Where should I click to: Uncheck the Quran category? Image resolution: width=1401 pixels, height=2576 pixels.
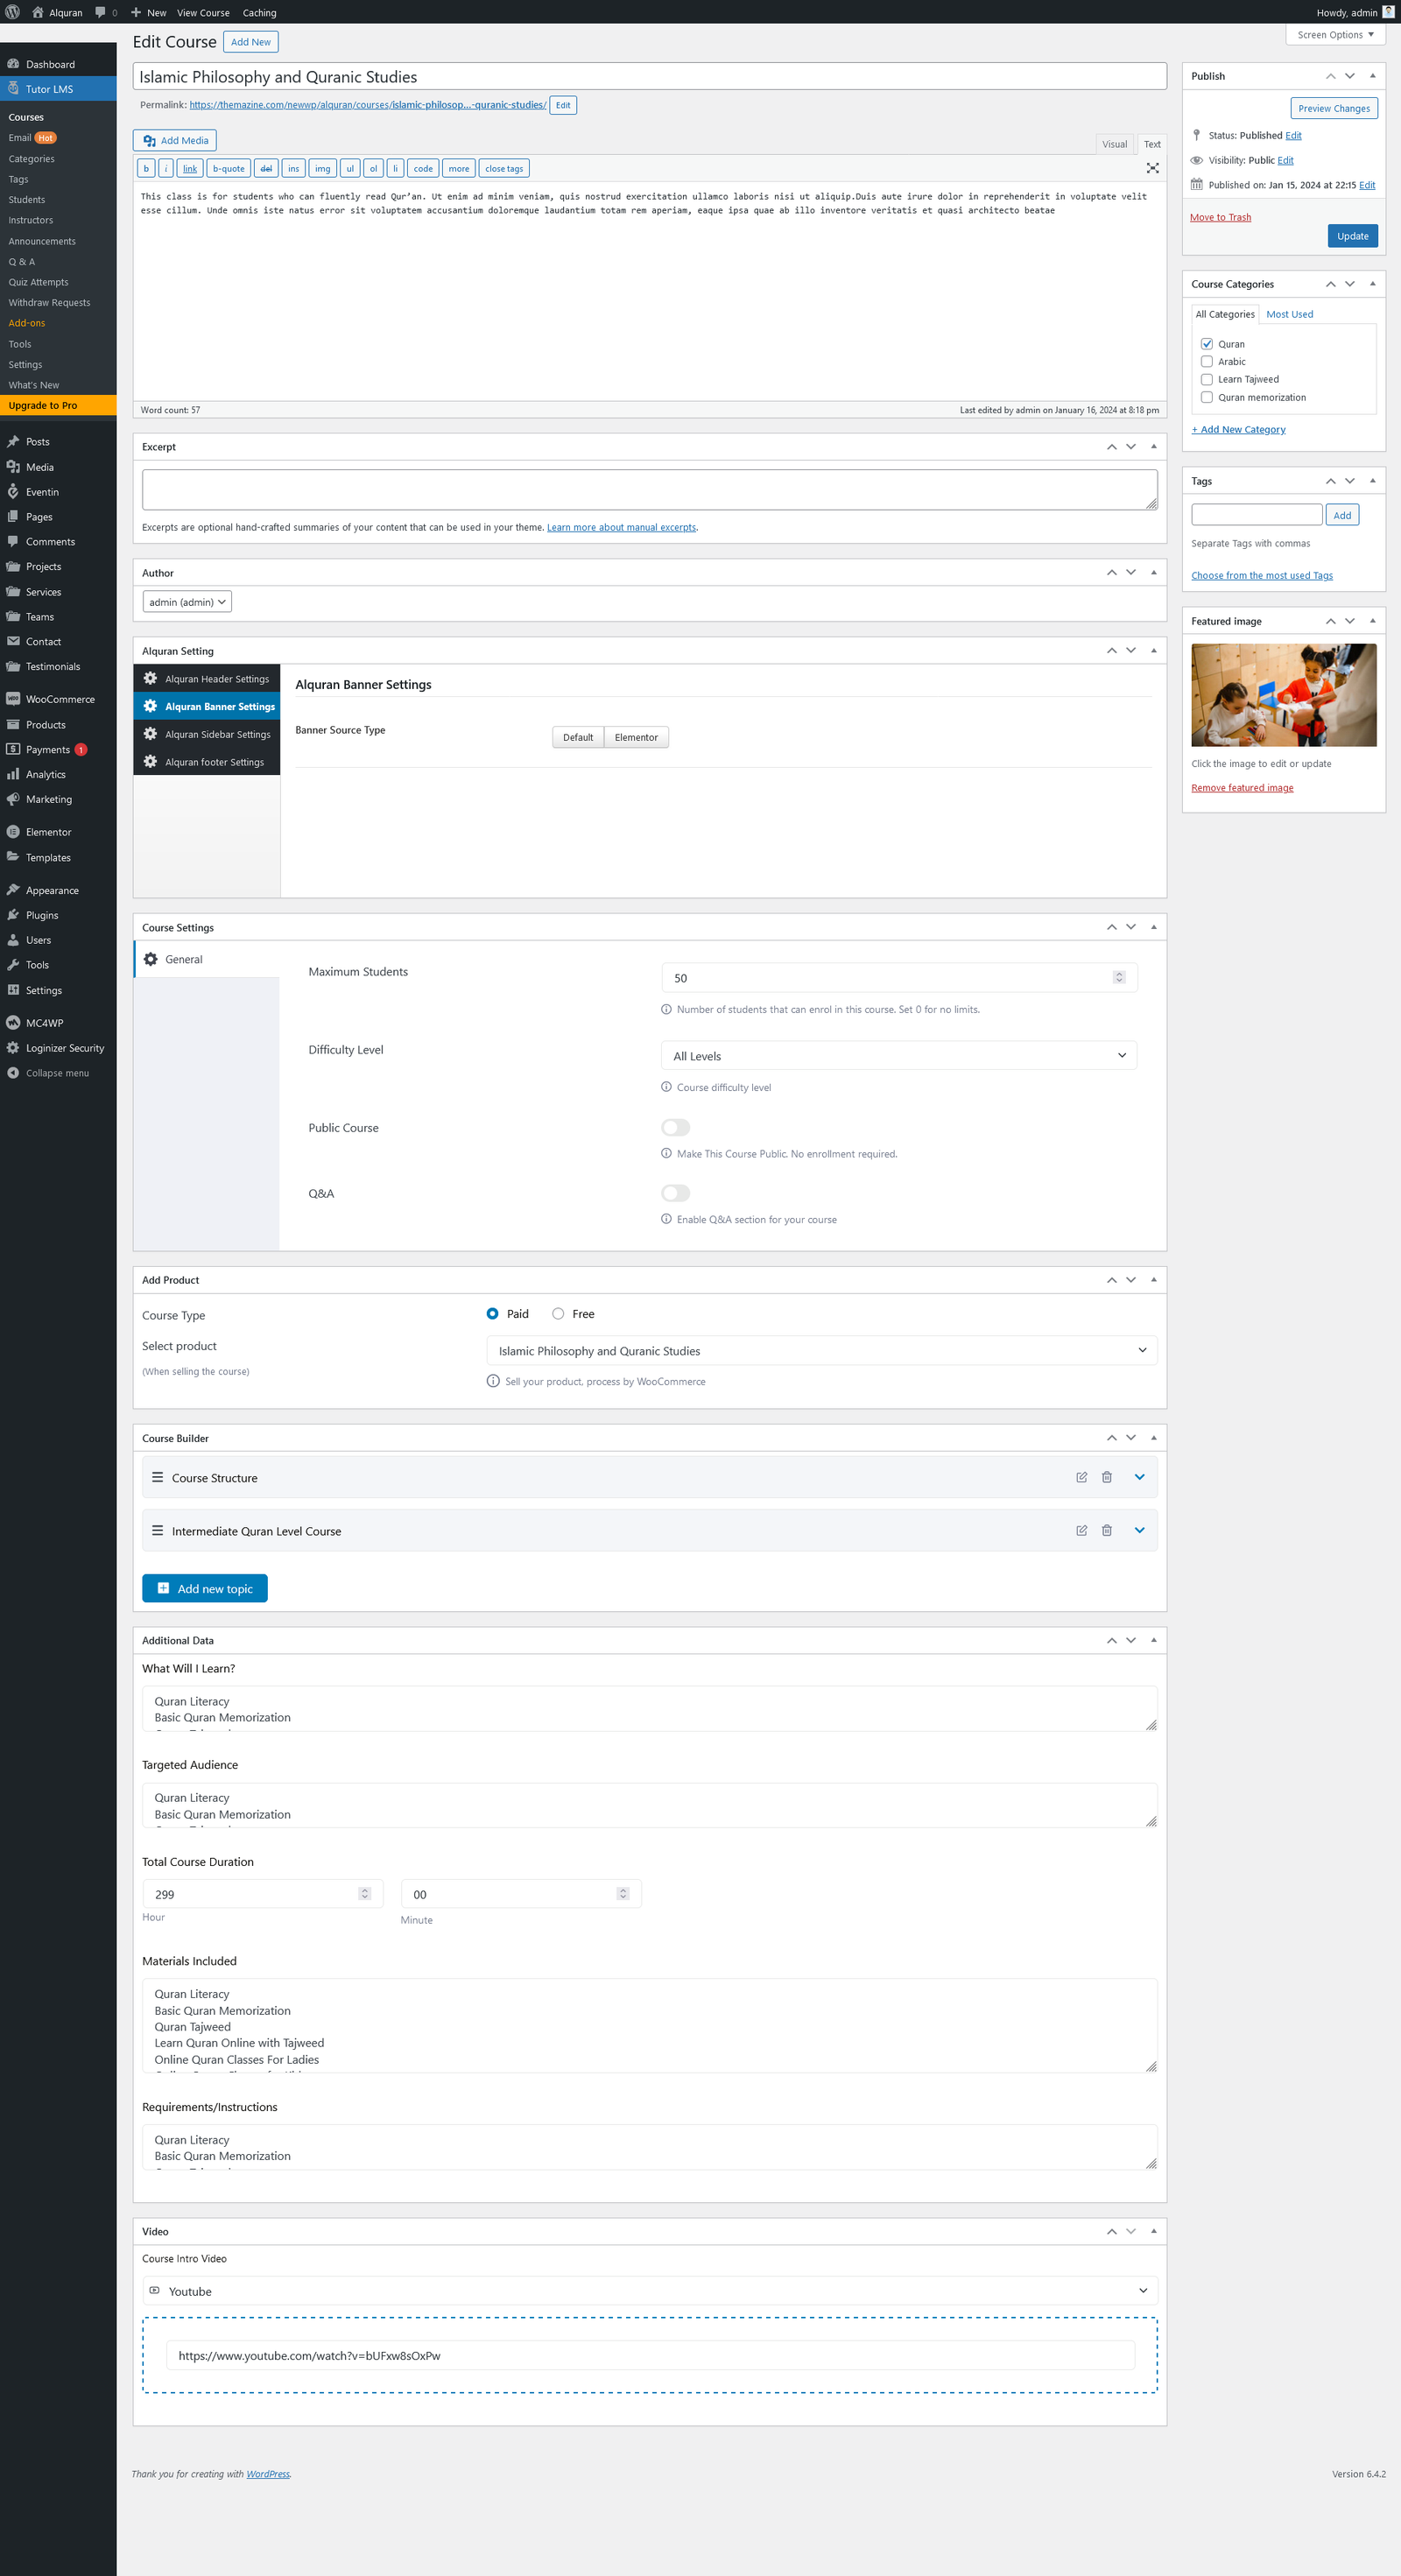[1207, 344]
